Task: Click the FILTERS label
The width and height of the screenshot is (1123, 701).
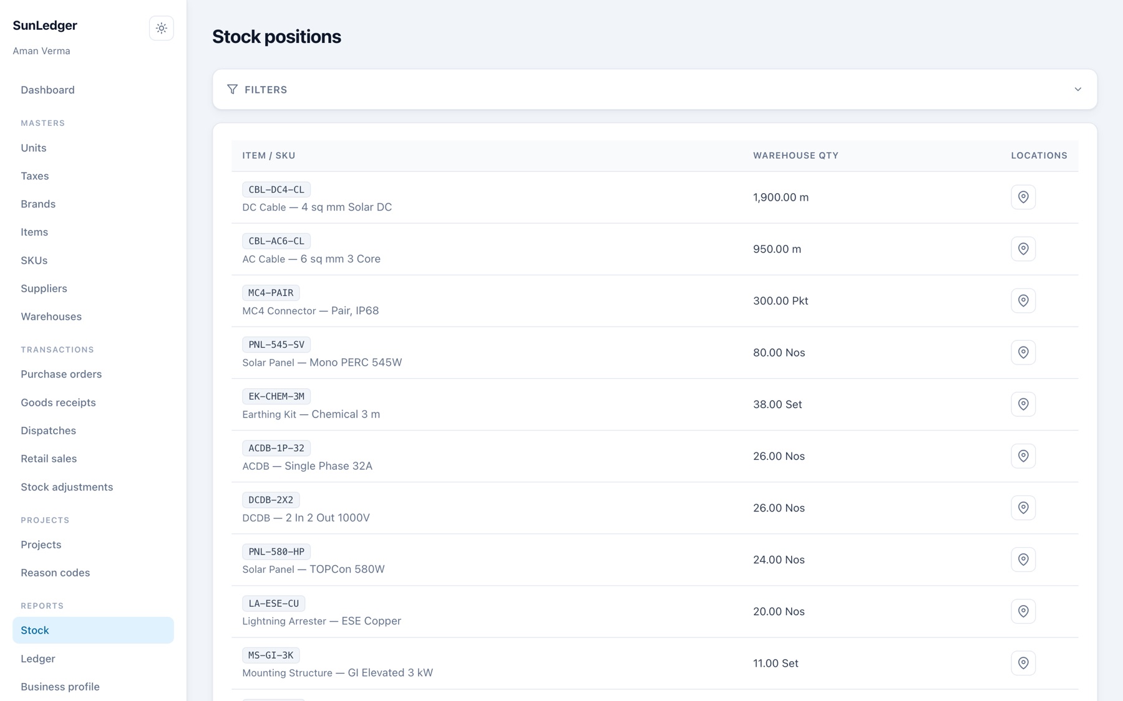Action: point(266,90)
